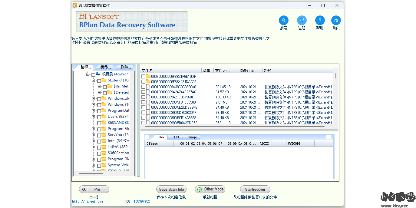The image size is (416, 208).
Task: Check the $Extend folder checkbox
Action: pyautogui.click(x=99, y=81)
